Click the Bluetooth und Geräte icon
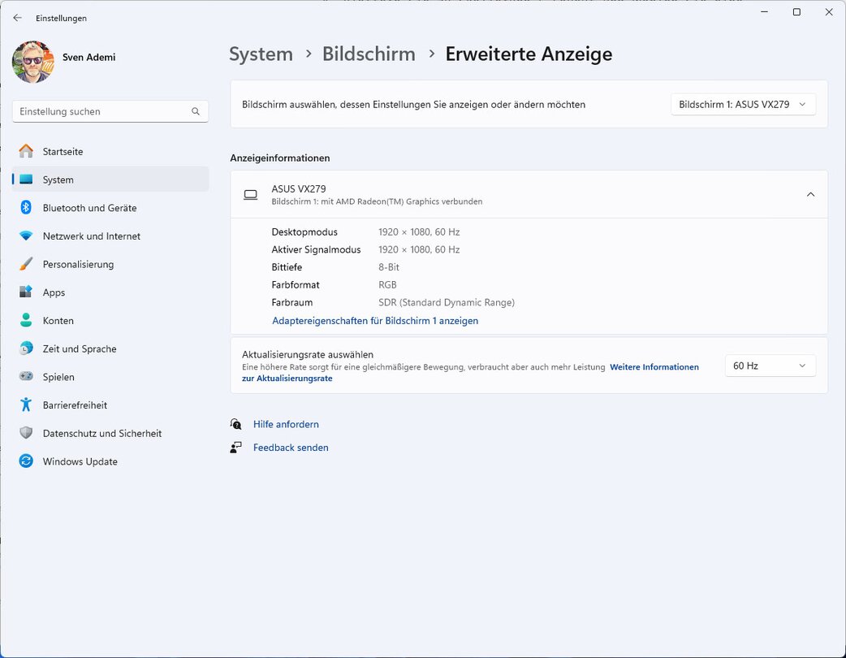The width and height of the screenshot is (846, 658). 26,208
